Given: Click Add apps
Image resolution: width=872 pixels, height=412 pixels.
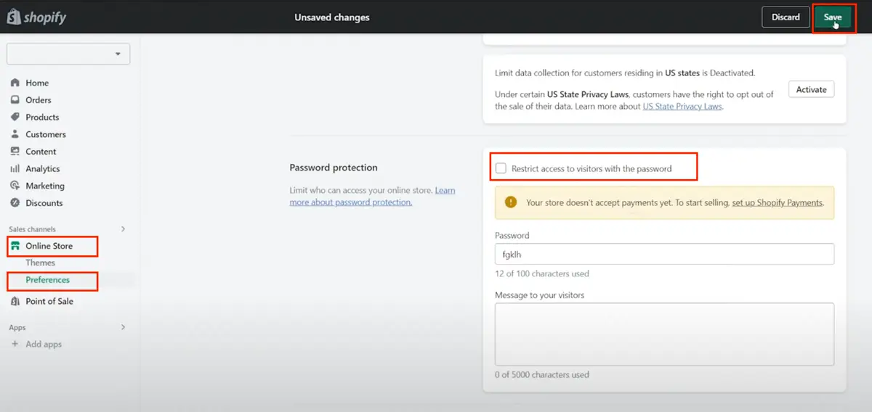Looking at the screenshot, I should pos(44,344).
